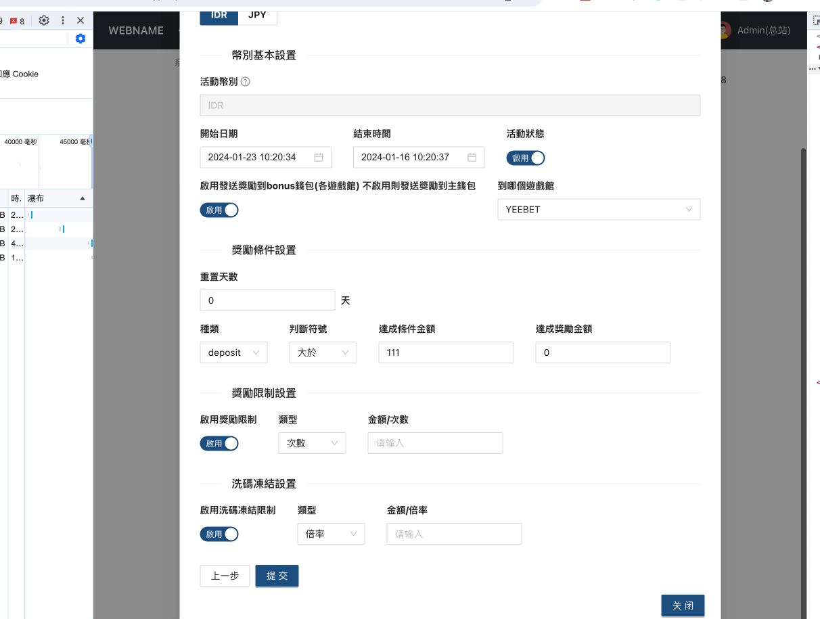This screenshot has width=820, height=619.
Task: Open the YEEBET game hall dropdown
Action: [599, 210]
